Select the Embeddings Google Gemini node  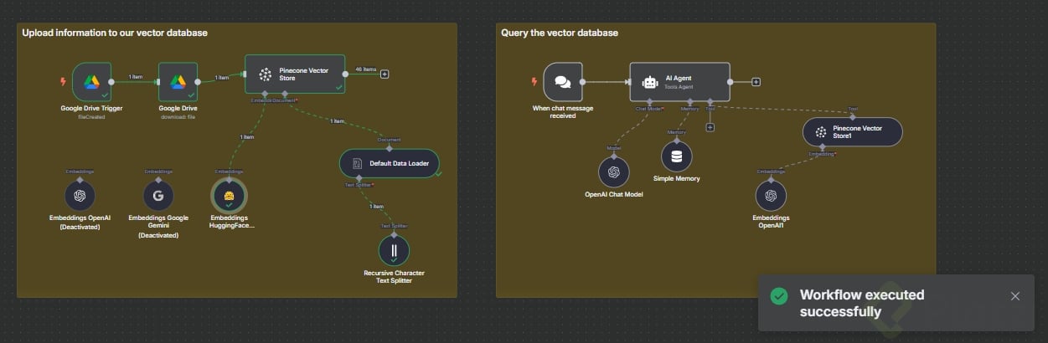(157, 195)
